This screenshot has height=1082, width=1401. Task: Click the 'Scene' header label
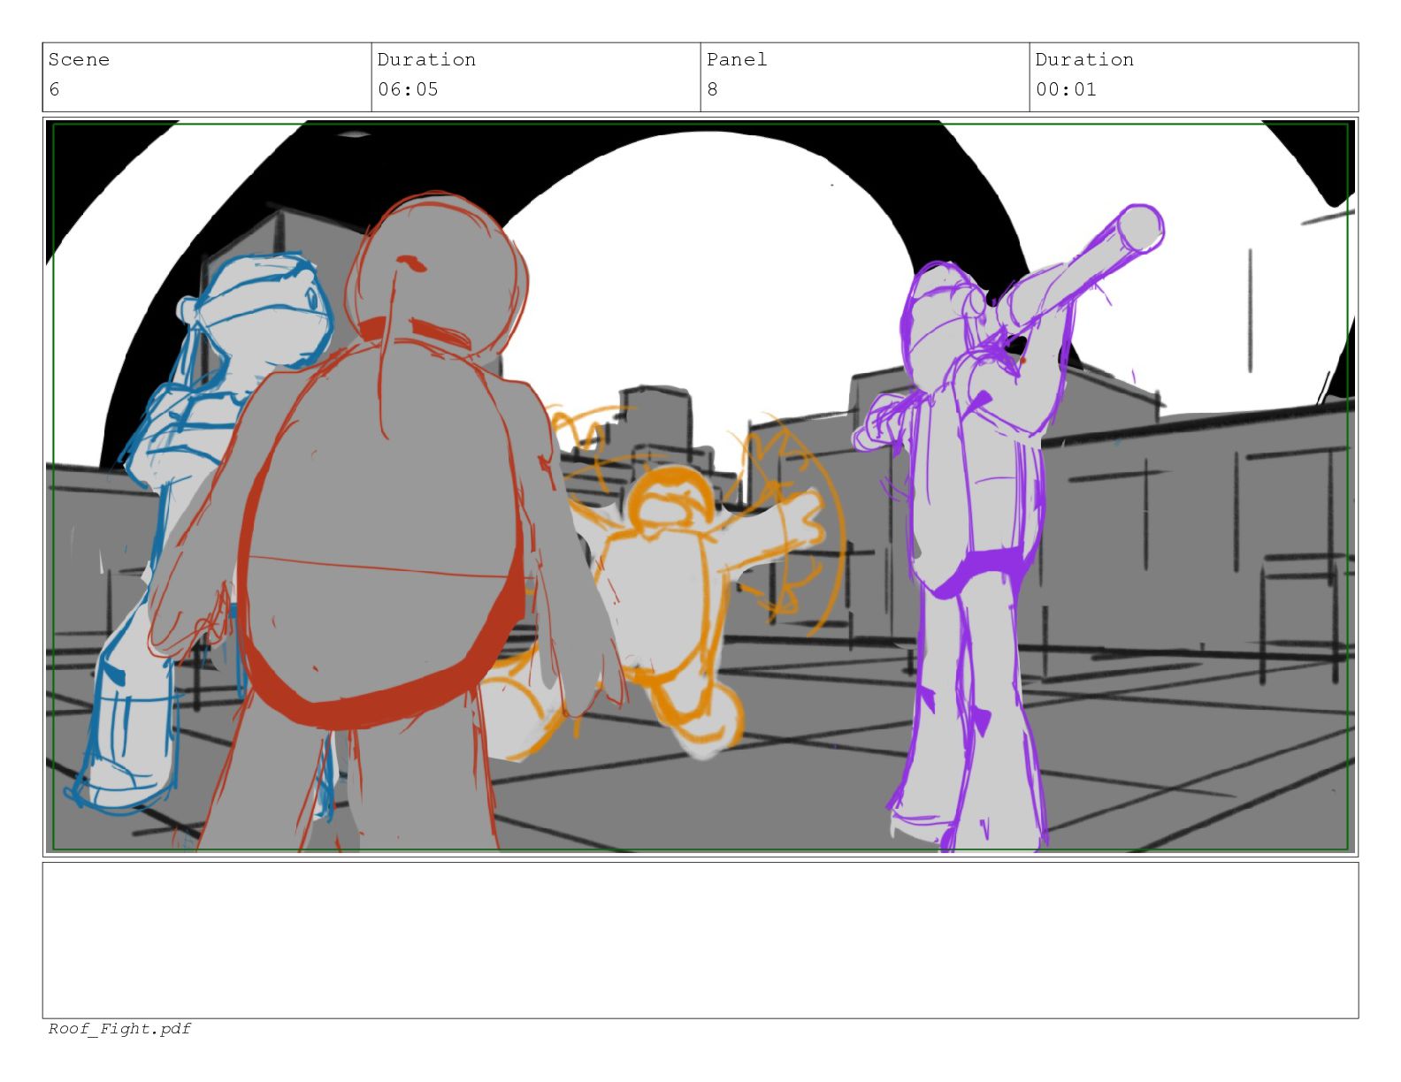(79, 60)
